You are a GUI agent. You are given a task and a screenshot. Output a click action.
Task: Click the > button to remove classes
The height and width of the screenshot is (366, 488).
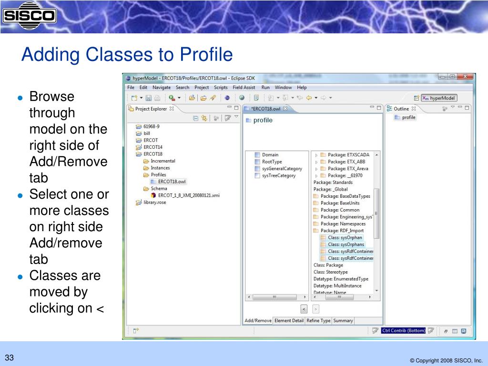point(315,309)
